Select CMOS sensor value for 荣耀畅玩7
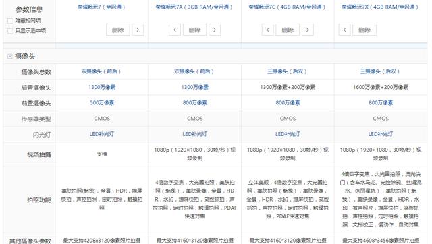Image resolution: width=432 pixels, height=244 pixels. [x=102, y=119]
